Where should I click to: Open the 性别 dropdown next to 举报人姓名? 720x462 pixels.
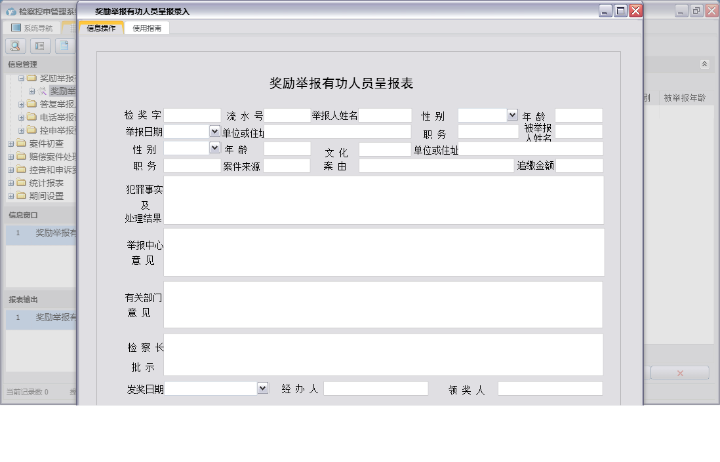point(511,115)
